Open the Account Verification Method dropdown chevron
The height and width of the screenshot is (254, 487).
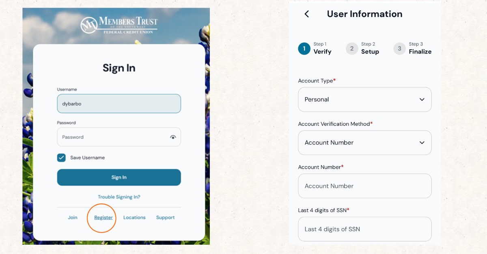coord(422,142)
